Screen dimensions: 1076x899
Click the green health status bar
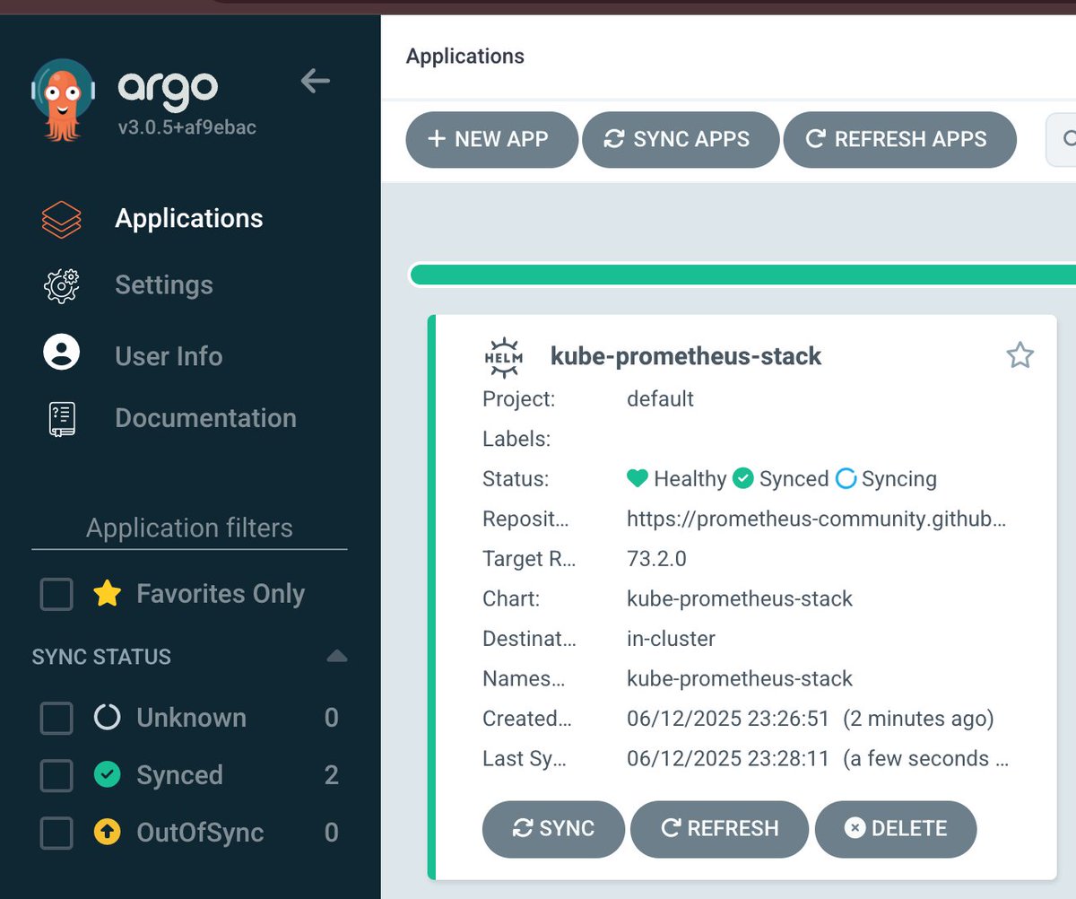click(x=742, y=275)
